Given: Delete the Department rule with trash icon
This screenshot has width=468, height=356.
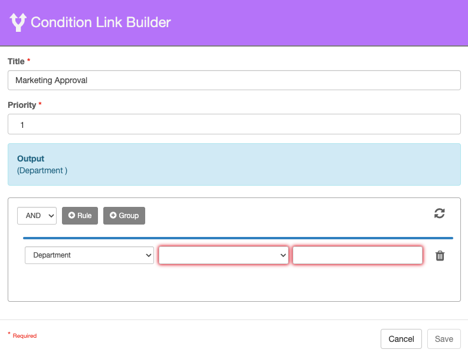Looking at the screenshot, I should pyautogui.click(x=440, y=256).
